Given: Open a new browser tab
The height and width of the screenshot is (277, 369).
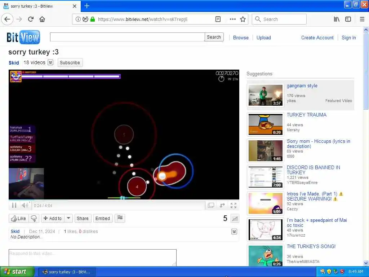Looking at the screenshot, I should click(87, 6).
